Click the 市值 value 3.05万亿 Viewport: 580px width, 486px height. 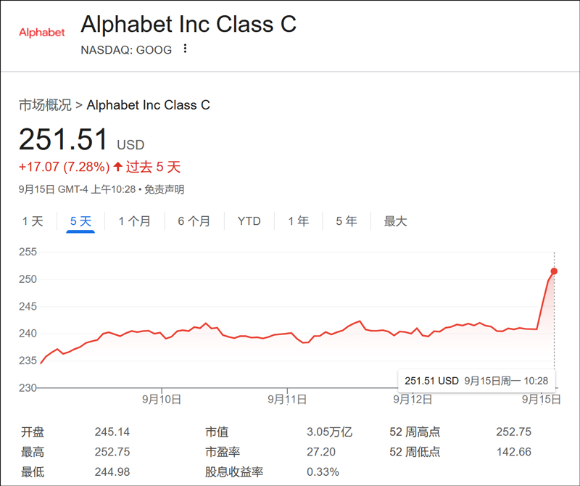point(329,432)
